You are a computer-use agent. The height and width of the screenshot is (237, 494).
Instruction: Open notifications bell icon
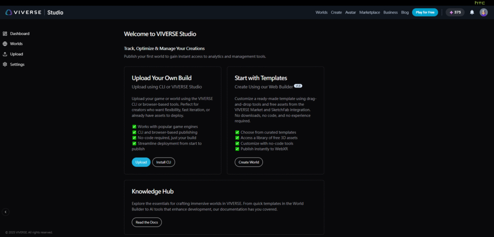click(x=472, y=12)
